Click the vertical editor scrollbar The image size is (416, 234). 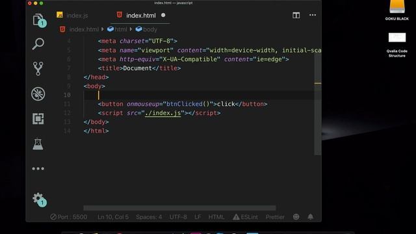(x=318, y=105)
